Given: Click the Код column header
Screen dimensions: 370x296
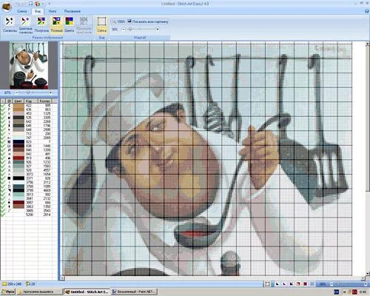Looking at the screenshot, I should point(31,101).
